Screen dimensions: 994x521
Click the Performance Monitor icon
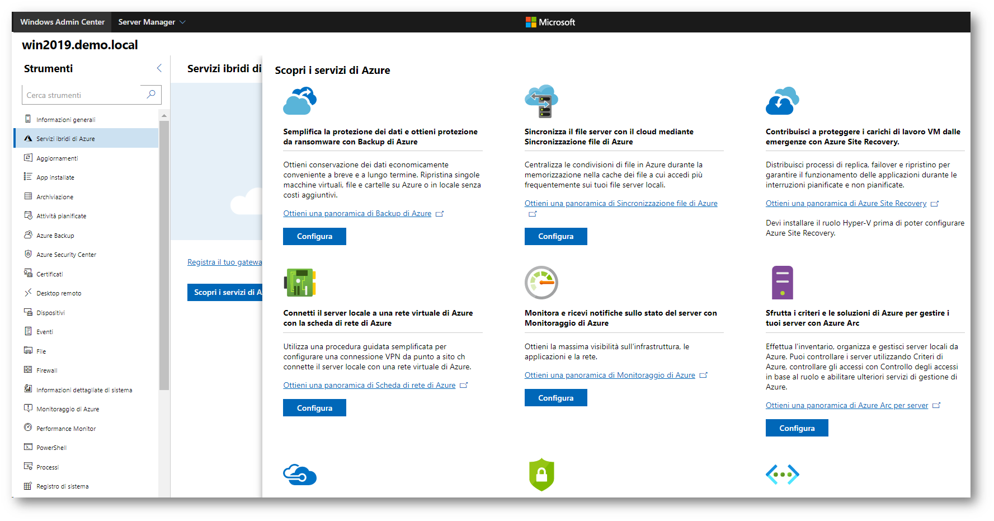(28, 428)
